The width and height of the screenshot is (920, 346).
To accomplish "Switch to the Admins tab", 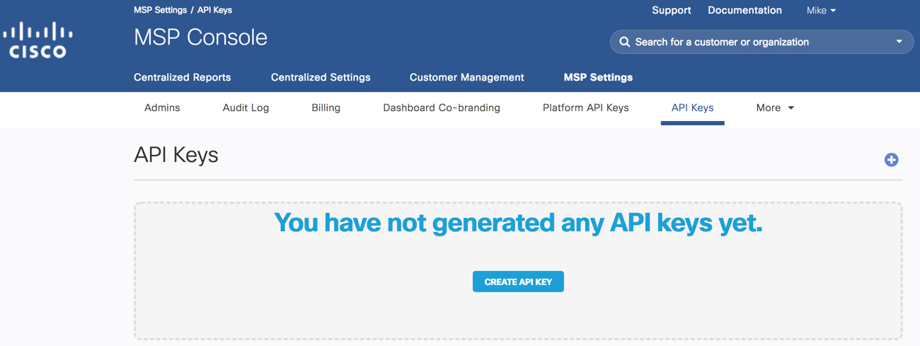I will (162, 108).
